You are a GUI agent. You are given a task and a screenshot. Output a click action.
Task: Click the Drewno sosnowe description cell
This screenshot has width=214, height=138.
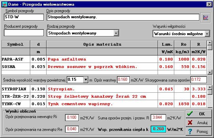coord(102,67)
